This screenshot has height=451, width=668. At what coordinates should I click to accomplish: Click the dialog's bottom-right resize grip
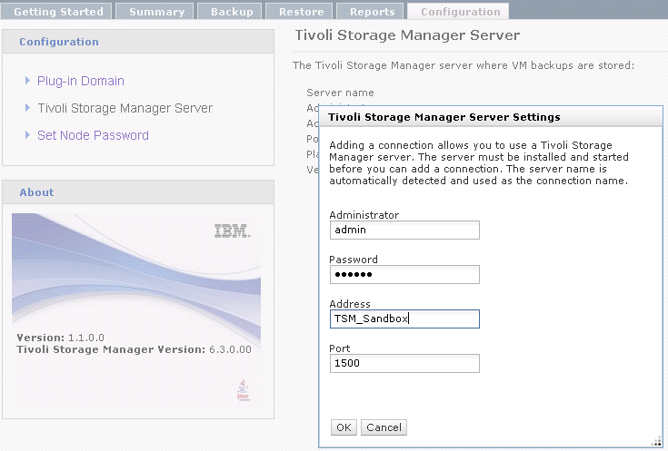(657, 442)
